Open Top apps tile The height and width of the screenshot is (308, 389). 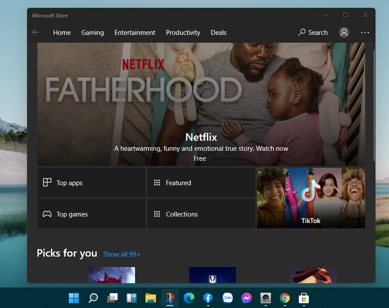point(91,183)
